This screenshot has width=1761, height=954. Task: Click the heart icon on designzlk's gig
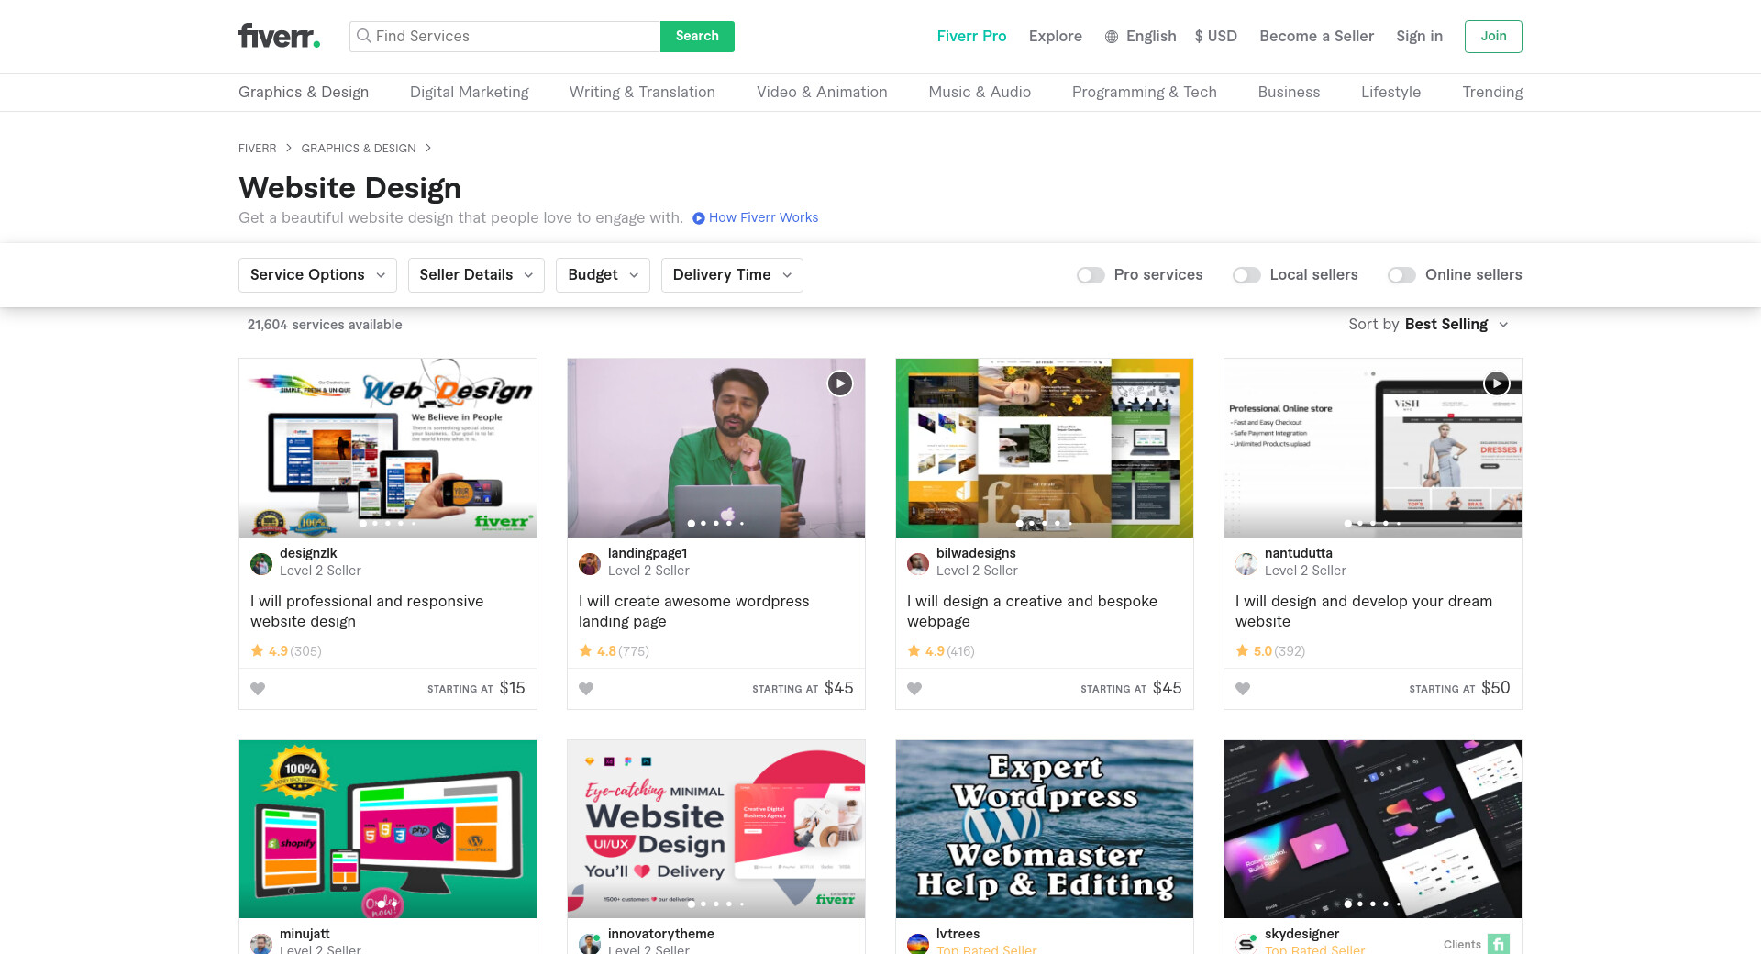[x=258, y=689]
